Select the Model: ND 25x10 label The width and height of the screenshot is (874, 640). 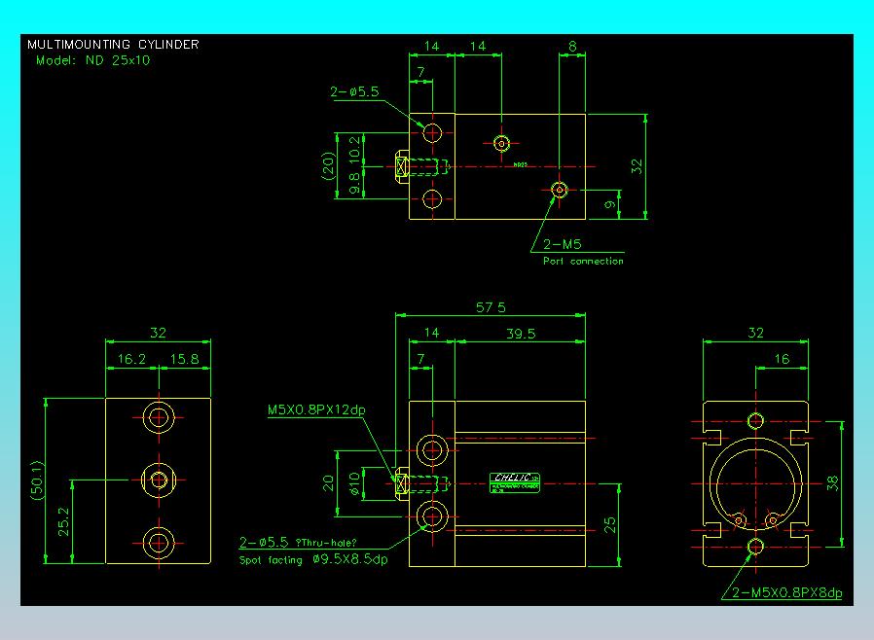93,60
